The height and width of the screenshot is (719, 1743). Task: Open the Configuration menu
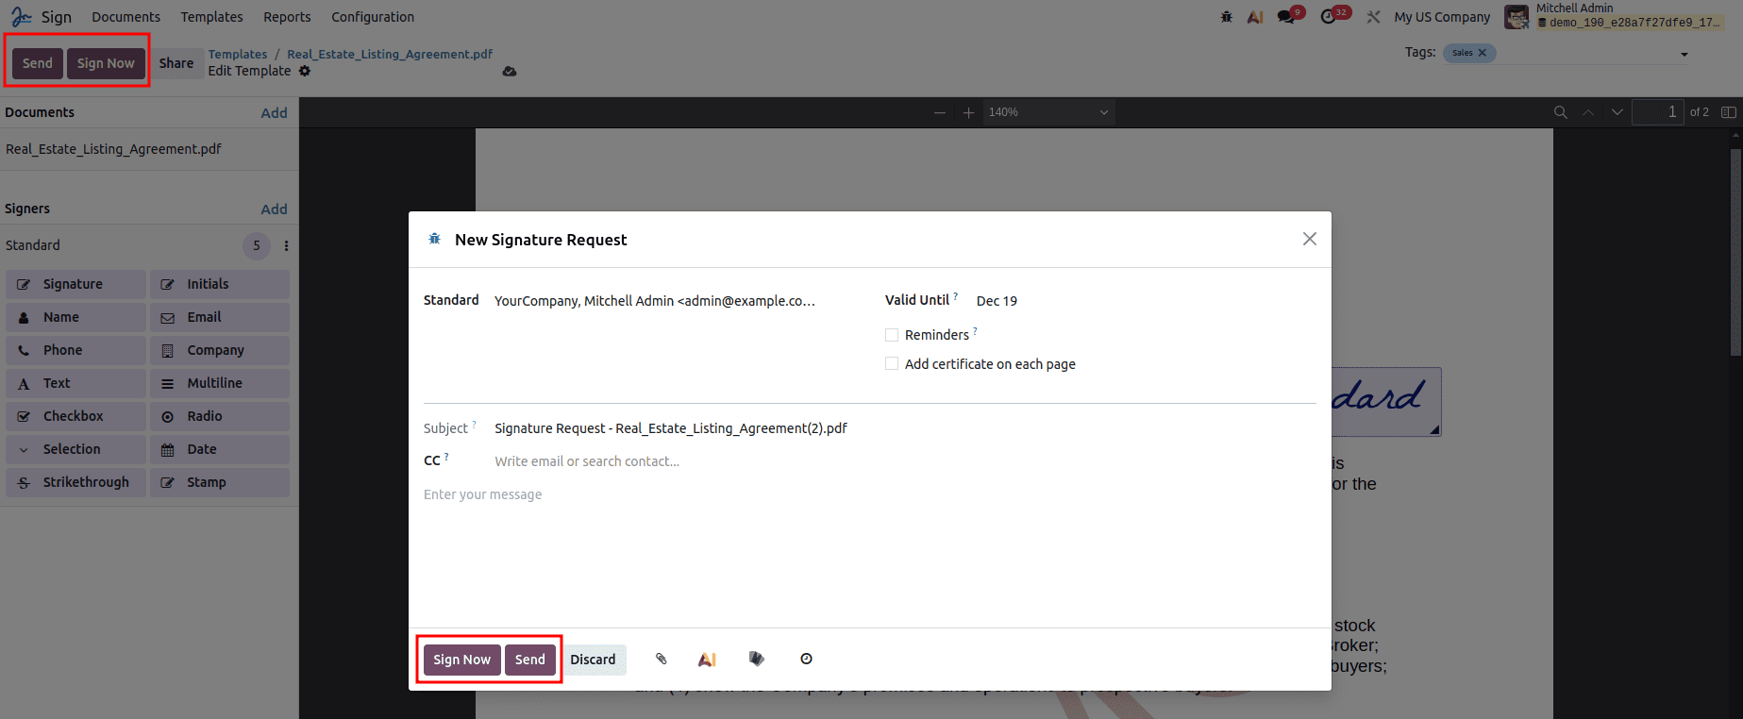[x=373, y=17]
